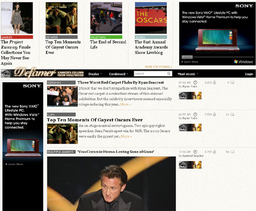Click clock icon beside 02:57 AM
256x211 pixels.
pyautogui.click(x=195, y=115)
